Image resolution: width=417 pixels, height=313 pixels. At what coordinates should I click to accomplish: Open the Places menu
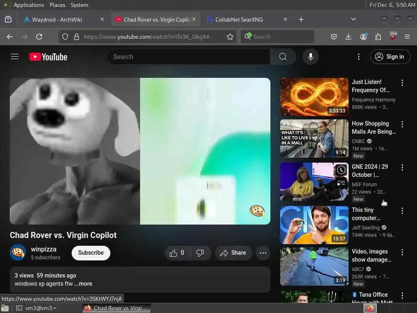(x=57, y=5)
